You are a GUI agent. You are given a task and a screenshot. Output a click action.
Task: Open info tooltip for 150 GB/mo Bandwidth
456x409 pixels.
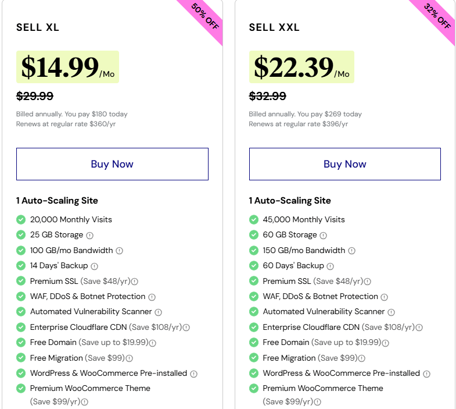pyautogui.click(x=351, y=251)
